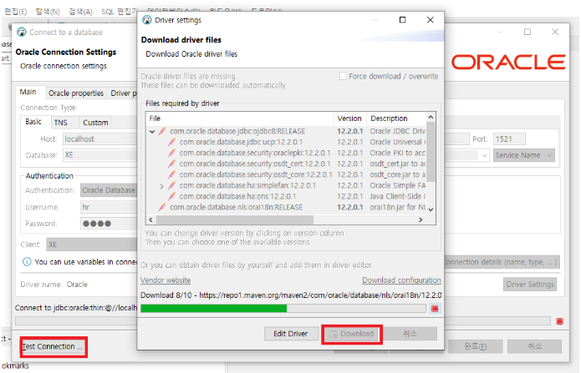Click the DBeaver icon in Connect to a database title
581x373 pixels.
(x=22, y=33)
